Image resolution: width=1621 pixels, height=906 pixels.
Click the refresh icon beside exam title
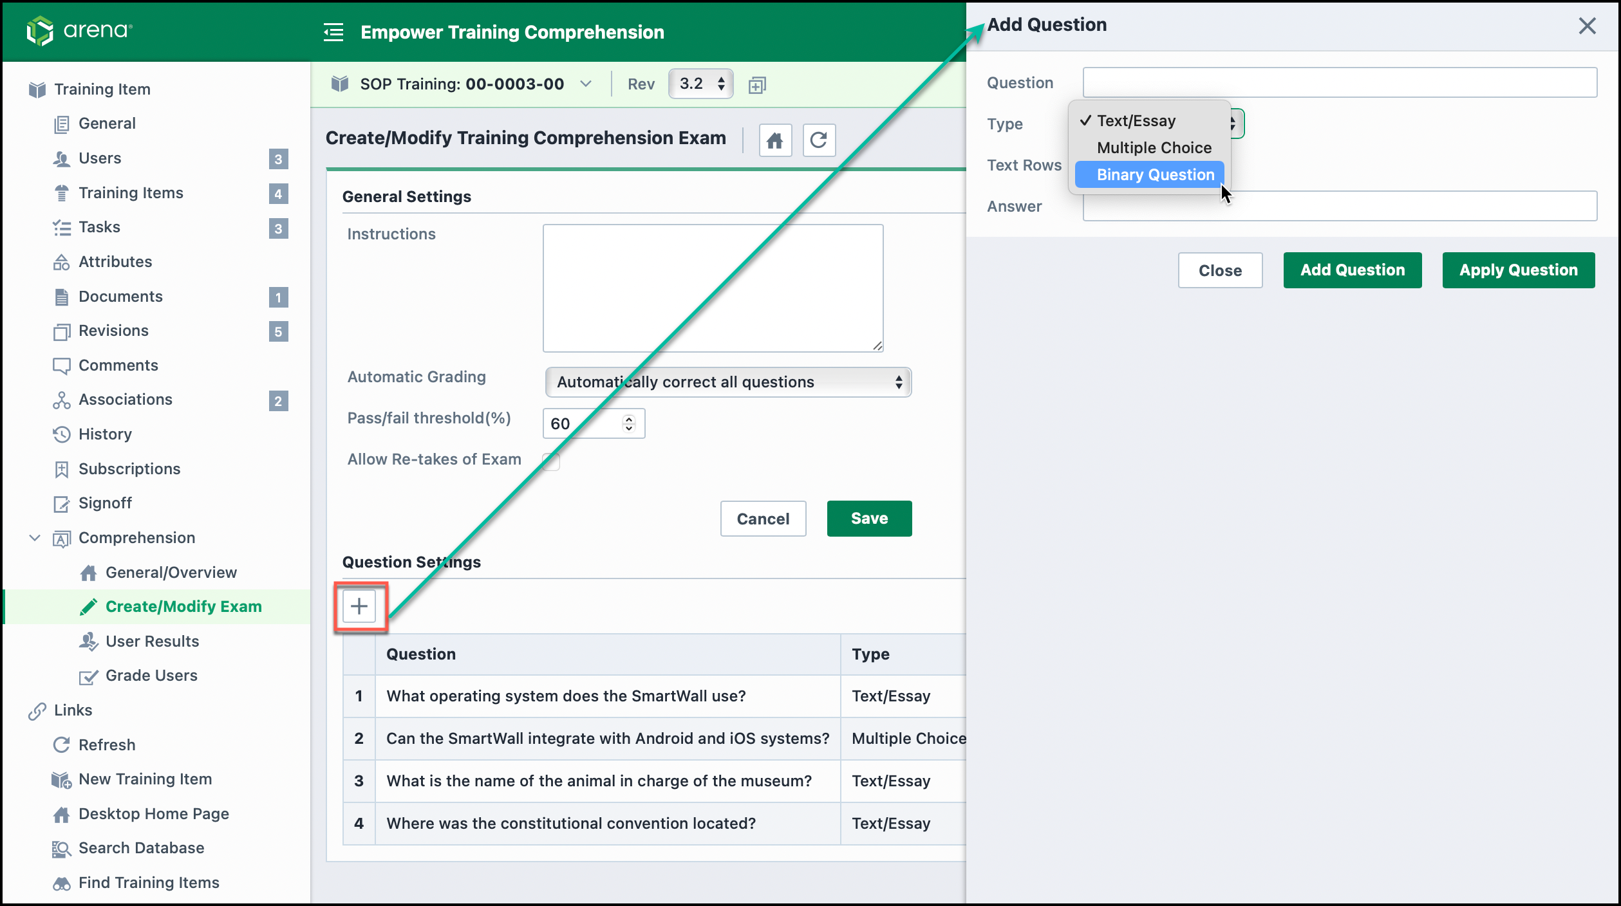pos(819,140)
